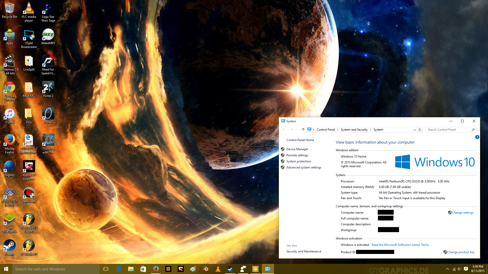Viewport: 488px width, 274px height.
Task: Show hidden system tray icons
Action: click(x=448, y=269)
